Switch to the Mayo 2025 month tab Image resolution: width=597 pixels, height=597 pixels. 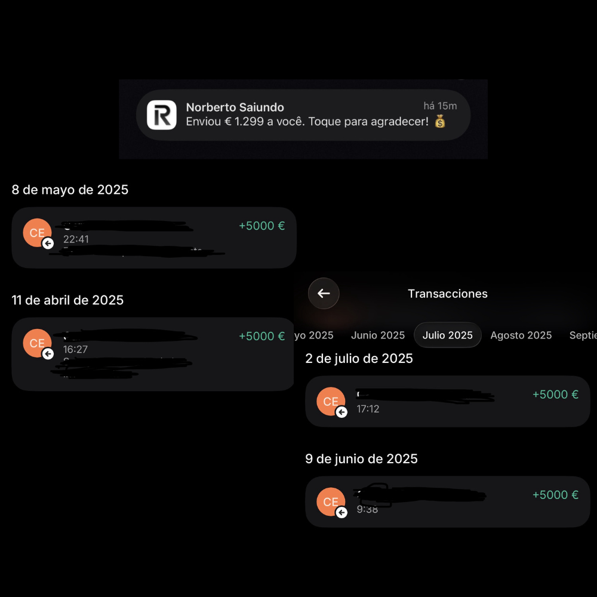(x=315, y=335)
